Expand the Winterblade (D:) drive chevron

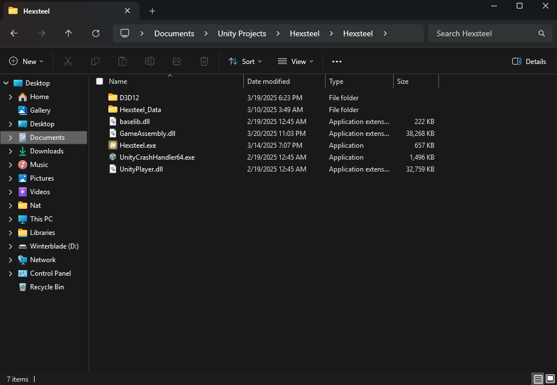10,246
